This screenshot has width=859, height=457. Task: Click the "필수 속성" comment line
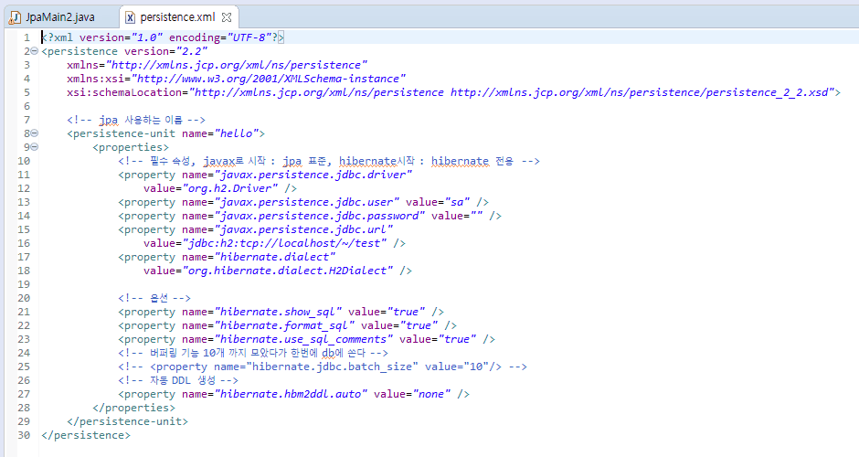(x=329, y=161)
